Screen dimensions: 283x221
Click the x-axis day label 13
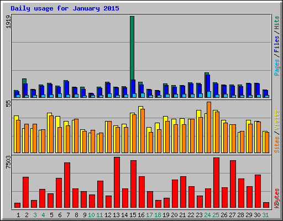[x=116, y=215]
